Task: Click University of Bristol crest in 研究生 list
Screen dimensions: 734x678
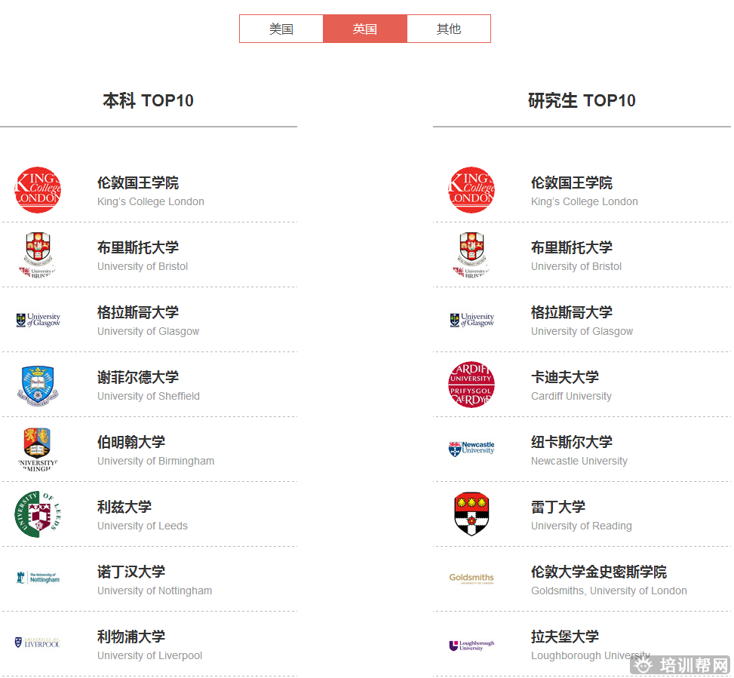Action: [x=471, y=255]
